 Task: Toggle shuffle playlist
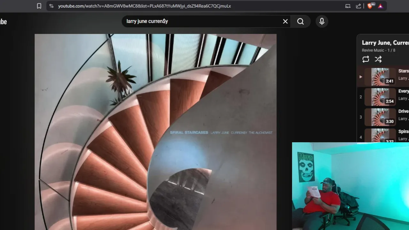[378, 59]
